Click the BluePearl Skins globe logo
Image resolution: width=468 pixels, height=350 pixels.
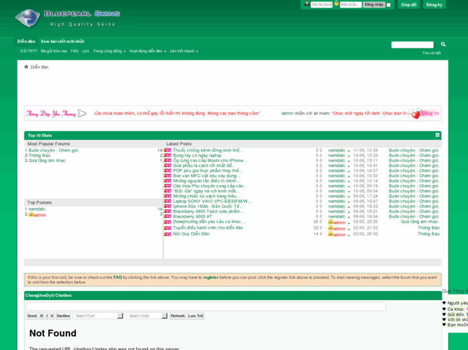coord(27,18)
